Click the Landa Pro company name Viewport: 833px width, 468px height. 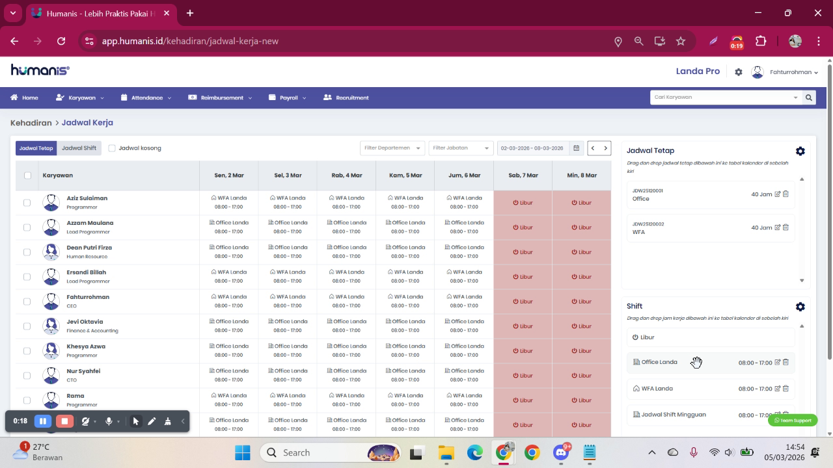pos(698,71)
